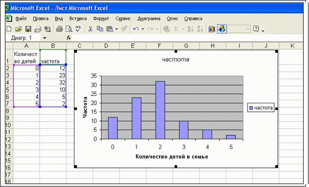Expand the Redo history dropdown arrow
The image size is (309, 187).
[157, 29]
